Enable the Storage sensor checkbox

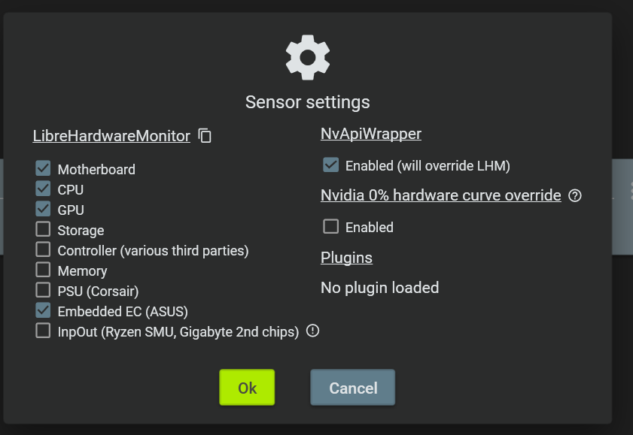[43, 229]
